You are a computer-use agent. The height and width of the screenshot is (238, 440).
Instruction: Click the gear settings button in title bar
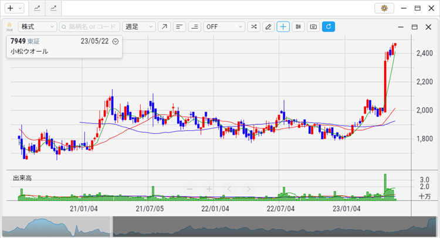coord(384,8)
